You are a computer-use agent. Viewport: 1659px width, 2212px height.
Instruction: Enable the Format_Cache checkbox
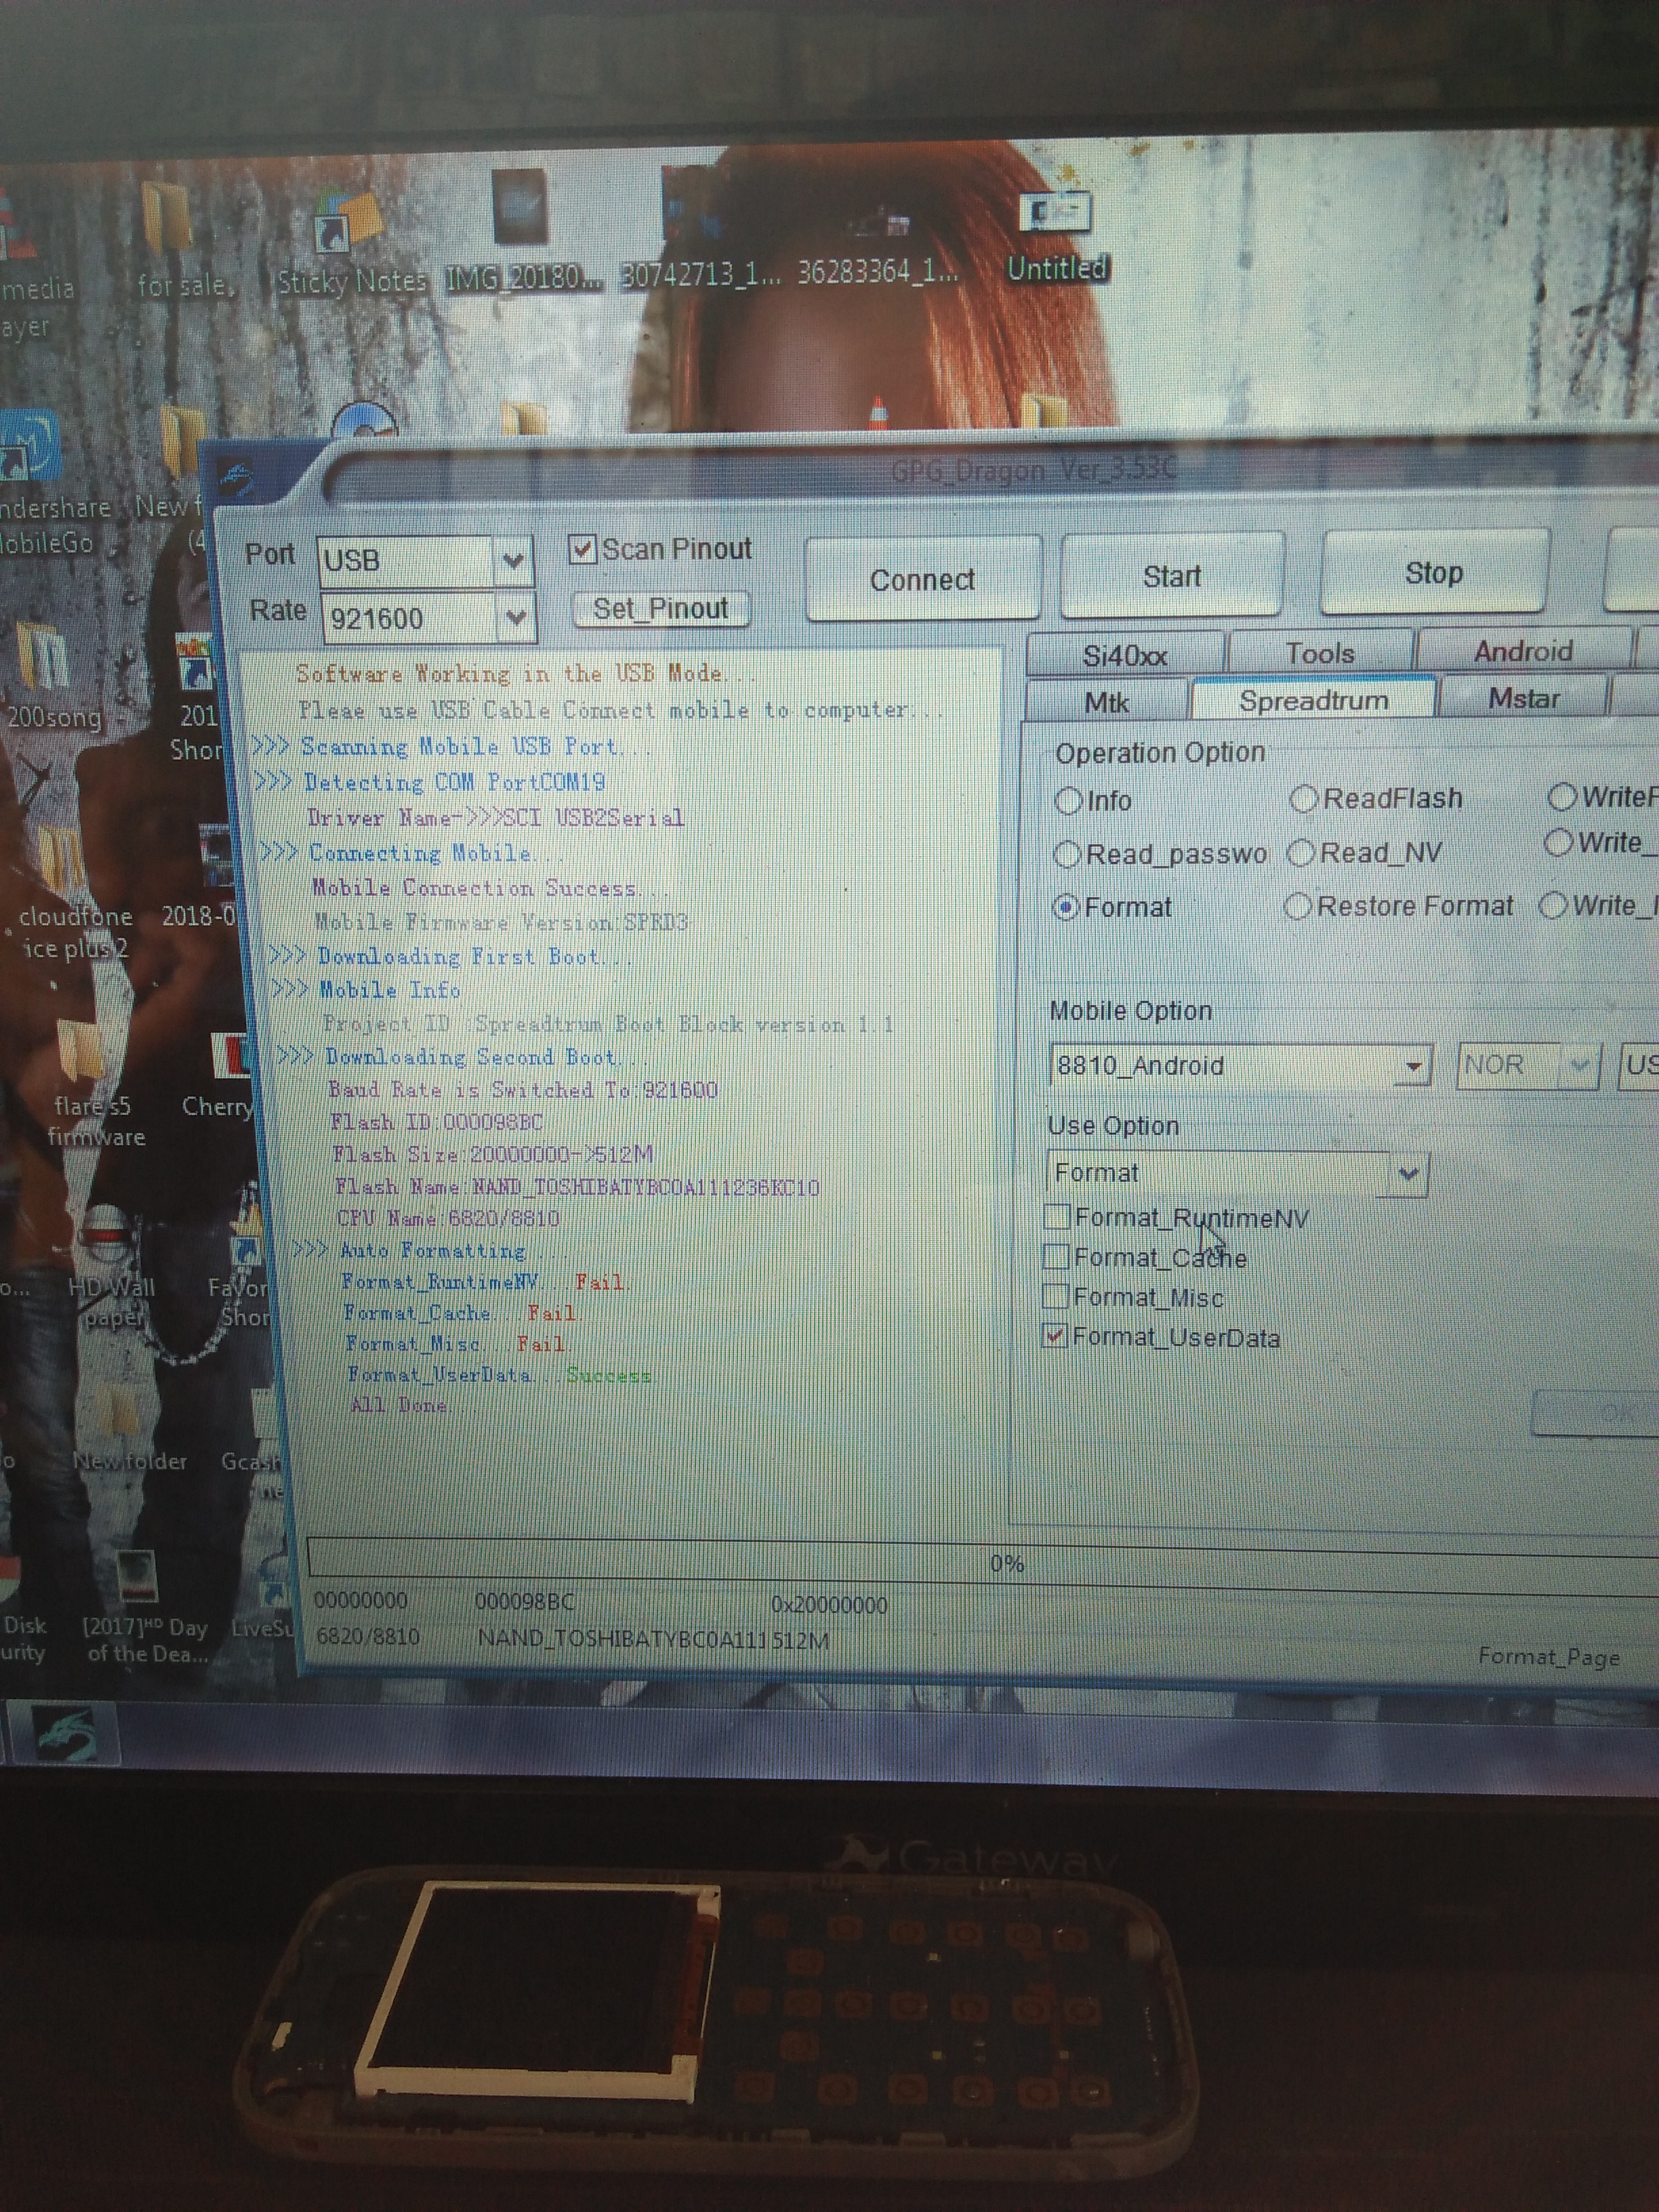pyautogui.click(x=1056, y=1257)
